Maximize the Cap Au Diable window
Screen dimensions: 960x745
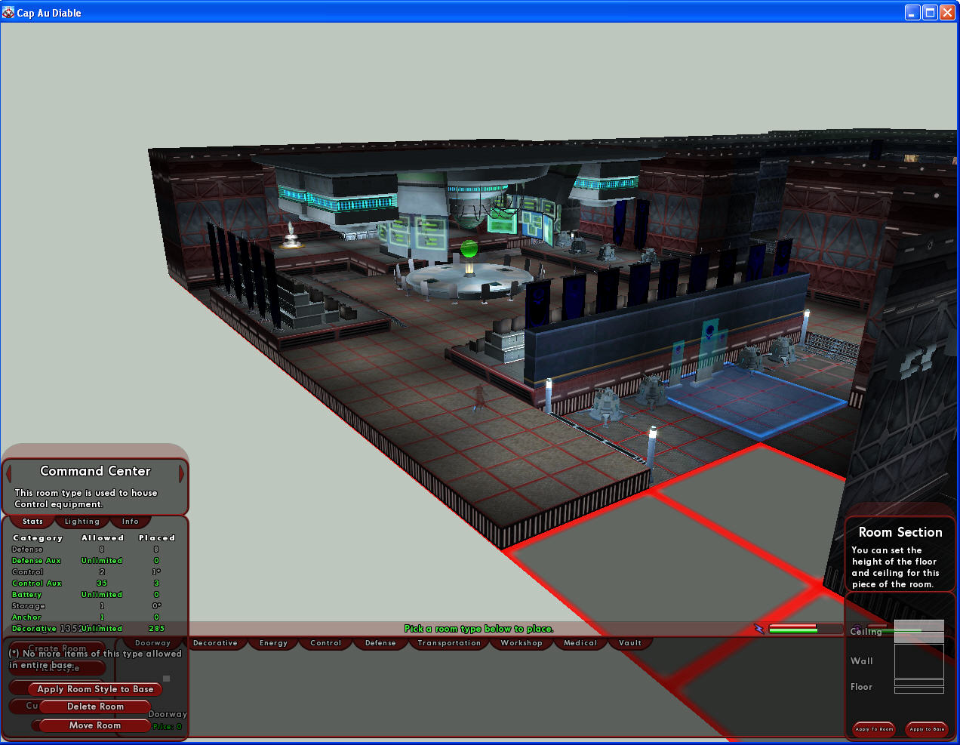(x=930, y=12)
